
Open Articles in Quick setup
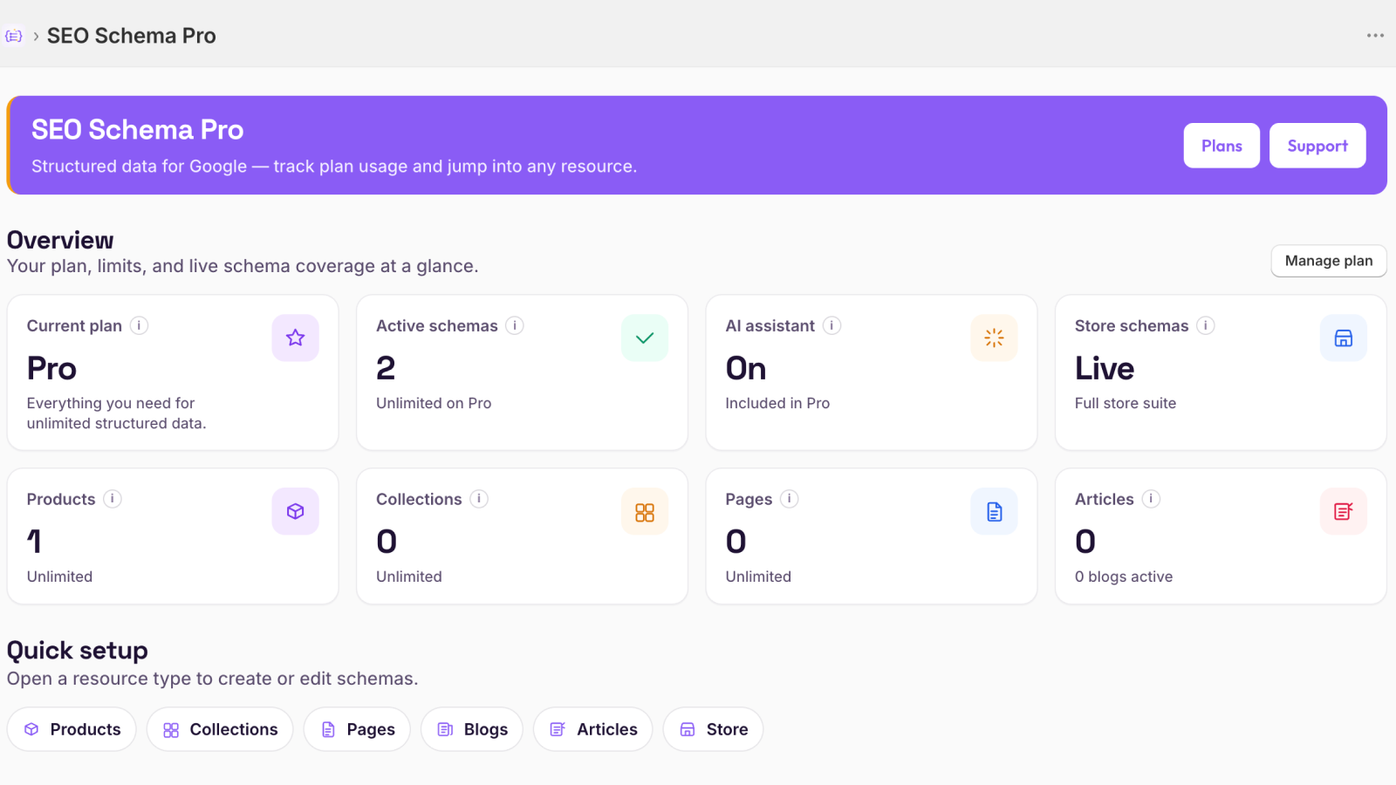click(x=593, y=729)
